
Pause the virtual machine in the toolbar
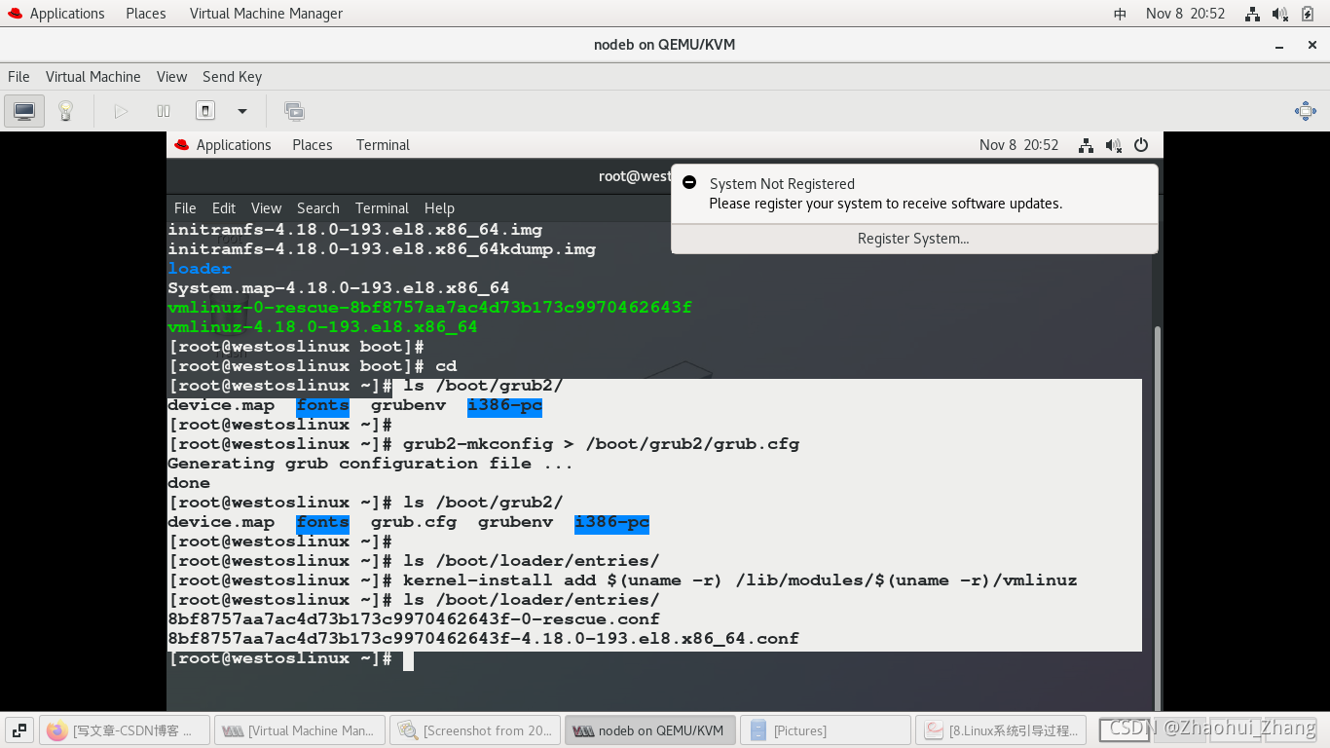click(164, 110)
